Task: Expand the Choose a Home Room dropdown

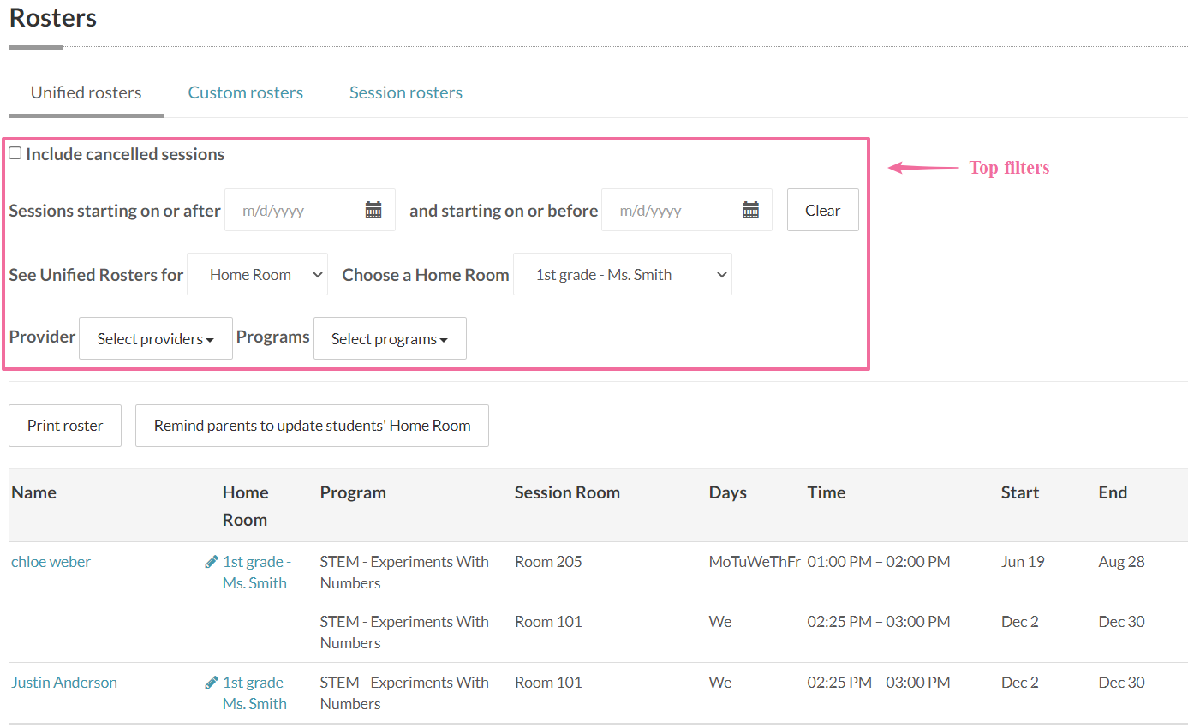Action: (622, 275)
